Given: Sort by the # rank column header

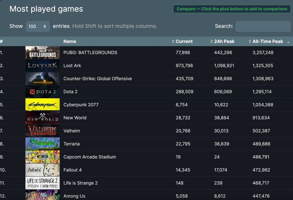Looking at the screenshot, I should 2,41.
